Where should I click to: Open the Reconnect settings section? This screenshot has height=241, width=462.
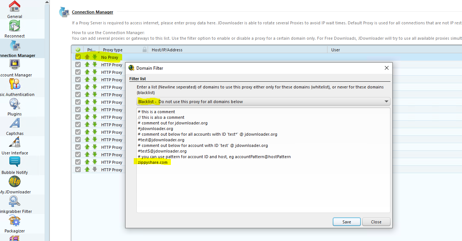15,29
